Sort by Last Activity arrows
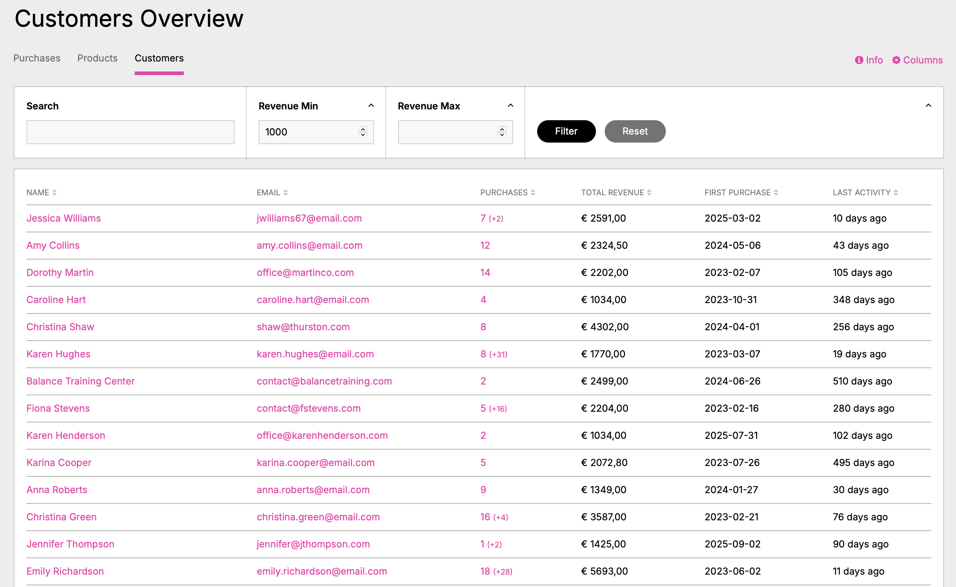This screenshot has height=587, width=956. [896, 192]
